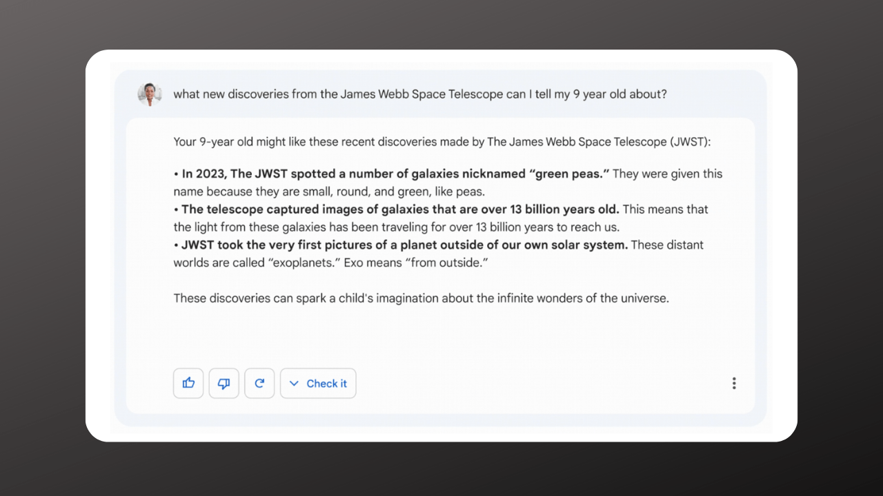883x496 pixels.
Task: Click the words "James Webb Space Telescope" in prompt
Action: click(x=421, y=94)
